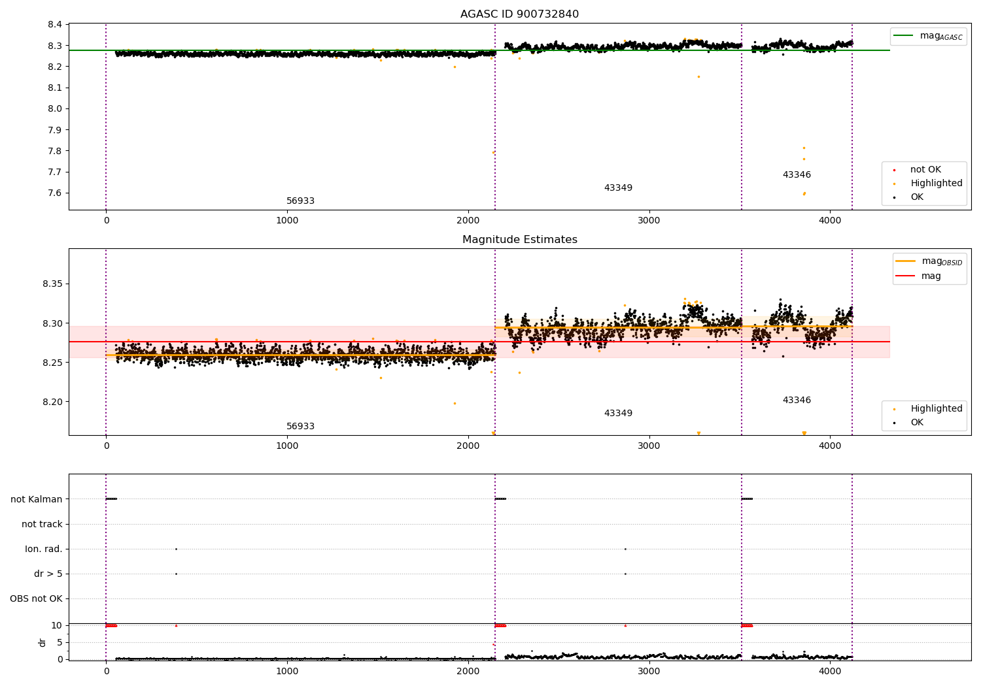Click the 1000 x-axis tick of the bottom plot

point(287,671)
